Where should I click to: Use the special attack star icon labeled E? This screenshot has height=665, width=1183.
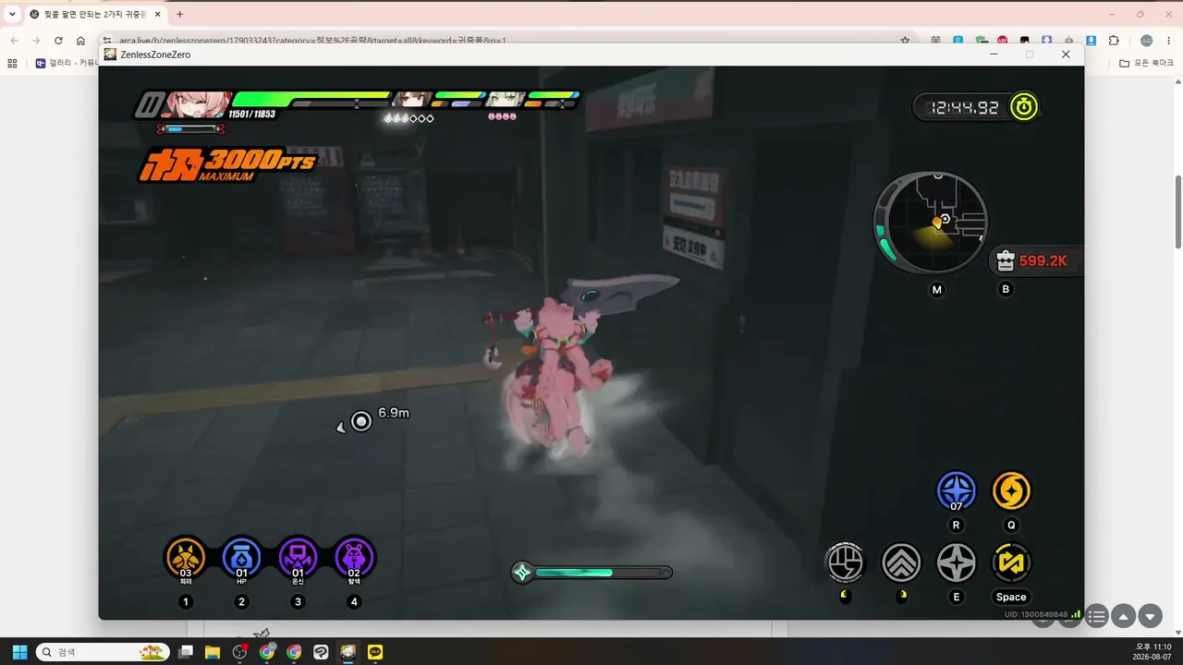957,562
